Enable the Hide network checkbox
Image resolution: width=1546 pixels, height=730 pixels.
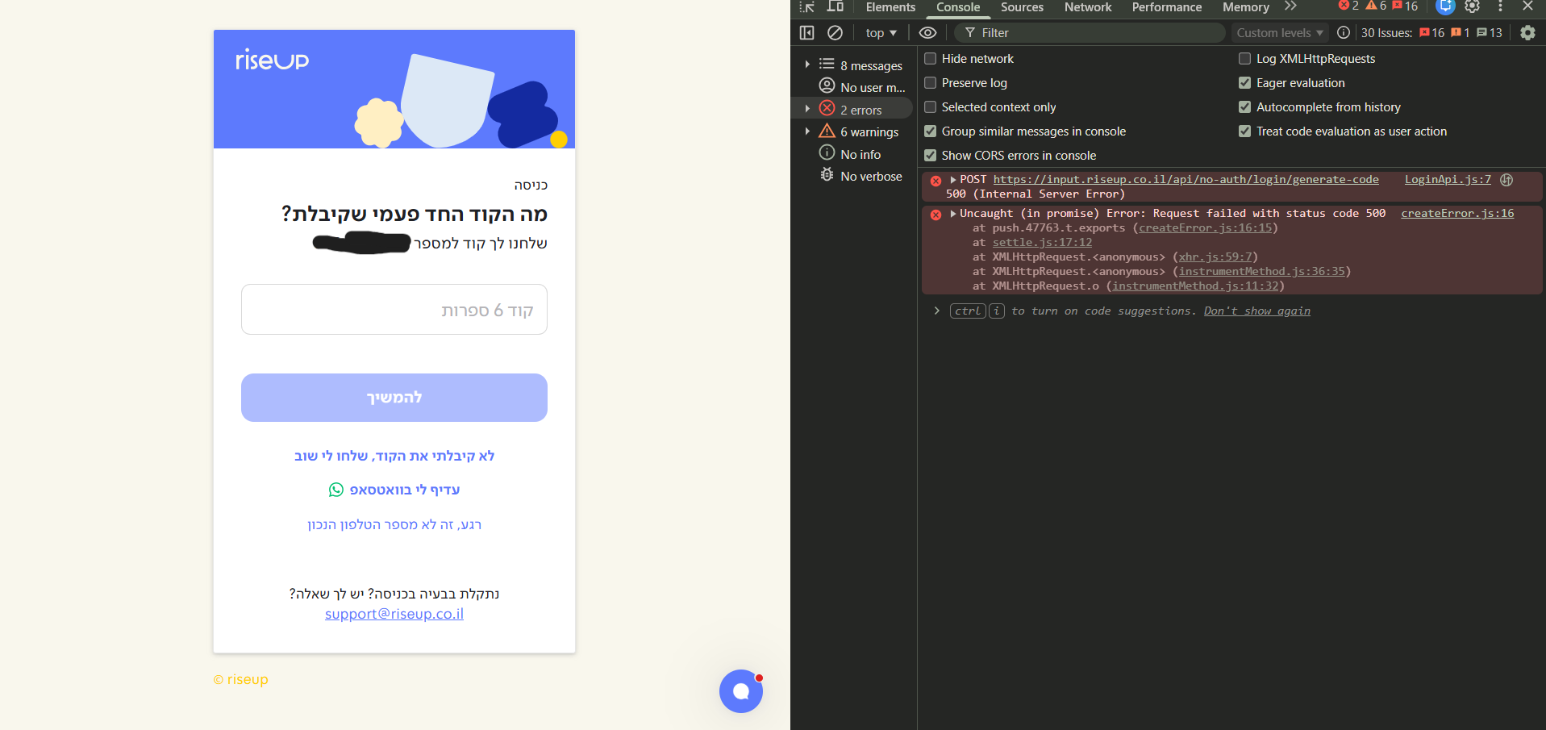point(931,59)
